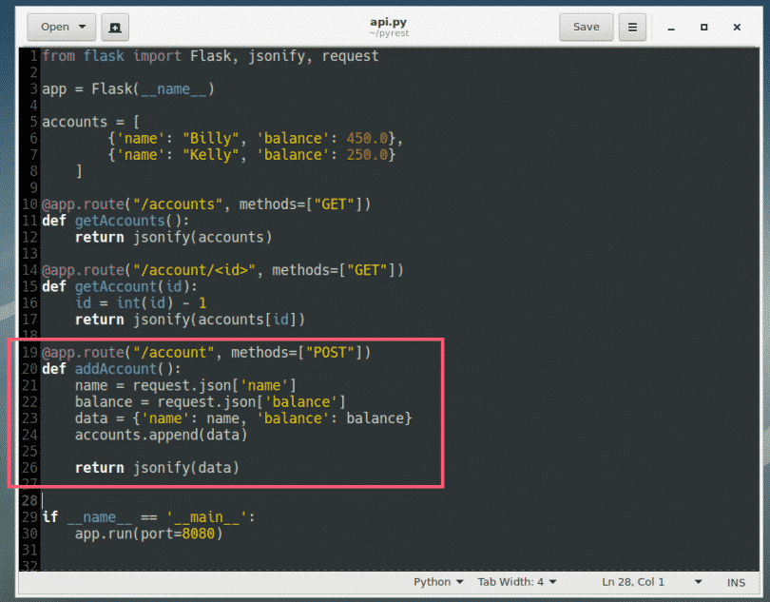
Task: Expand the Open recent documents dropdown
Action: click(x=81, y=27)
